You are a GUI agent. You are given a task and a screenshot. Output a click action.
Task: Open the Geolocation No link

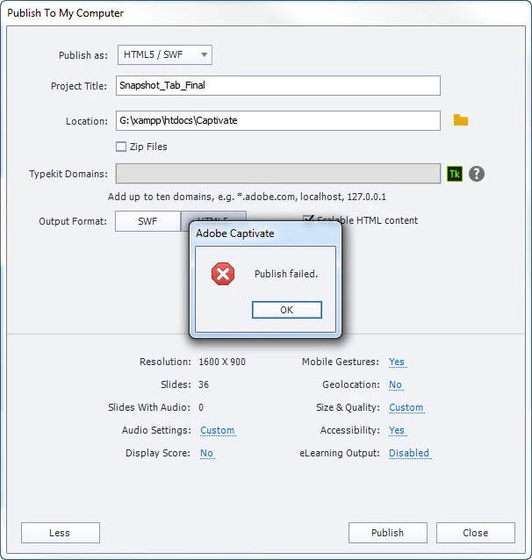pos(395,384)
